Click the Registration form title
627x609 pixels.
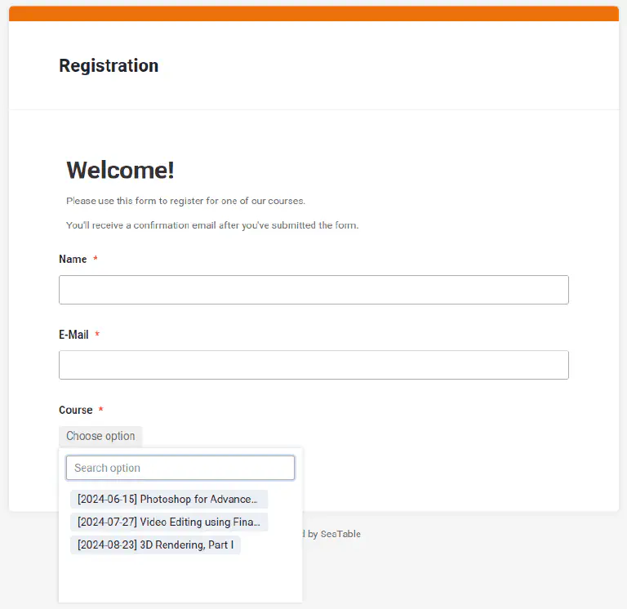point(109,66)
